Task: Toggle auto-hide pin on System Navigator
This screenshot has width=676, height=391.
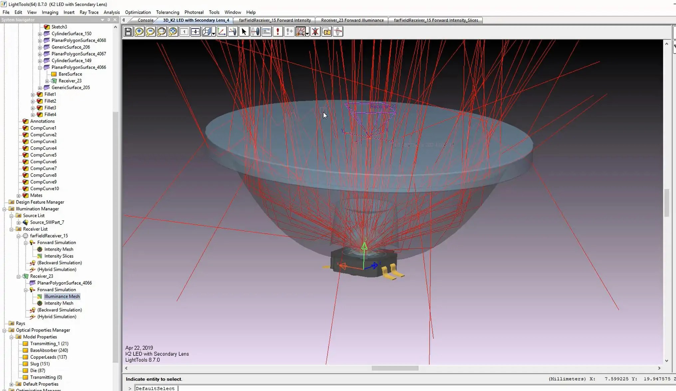Action: (x=109, y=20)
